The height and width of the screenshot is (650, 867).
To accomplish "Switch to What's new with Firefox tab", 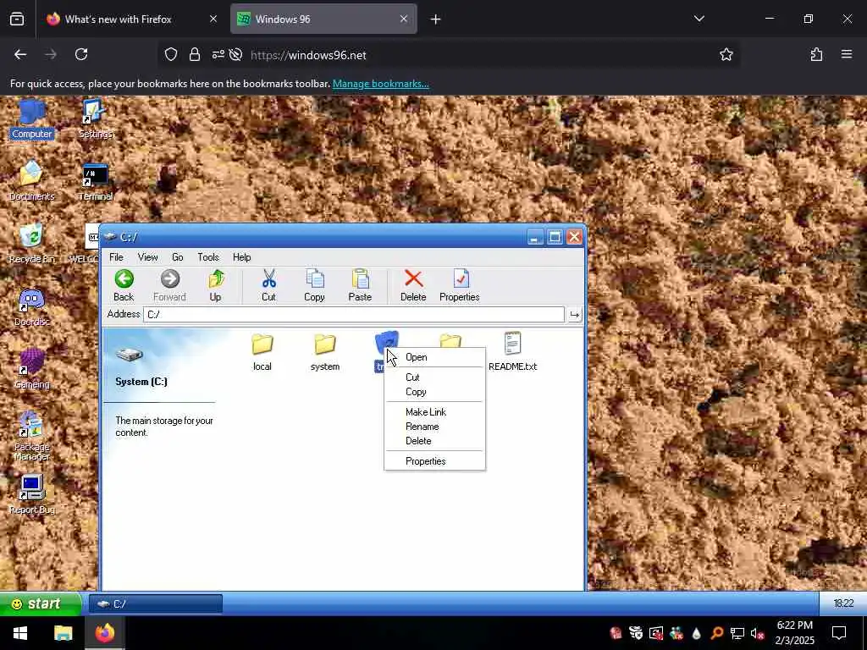I will coord(131,19).
